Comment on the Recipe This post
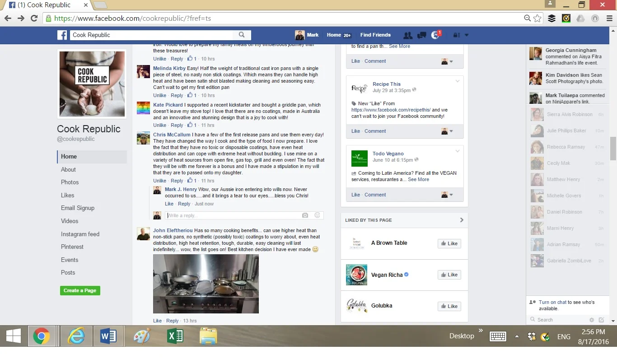The image size is (617, 364). 375,131
